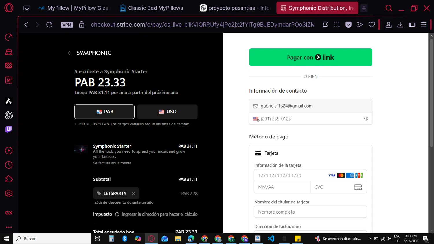The image size is (434, 244).
Task: Pay with Link green button
Action: (x=311, y=57)
